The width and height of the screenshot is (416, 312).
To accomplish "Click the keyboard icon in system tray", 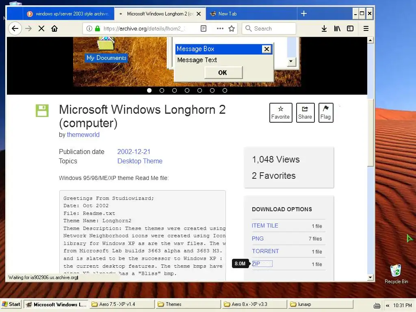I will [377, 305].
